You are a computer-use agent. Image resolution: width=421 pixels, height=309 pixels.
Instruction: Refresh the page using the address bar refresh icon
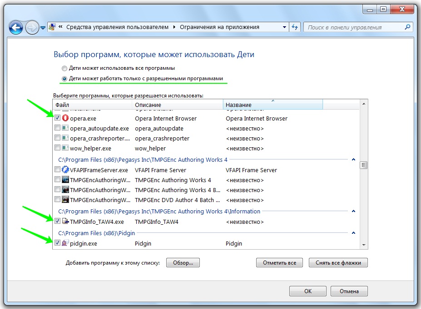coord(295,27)
